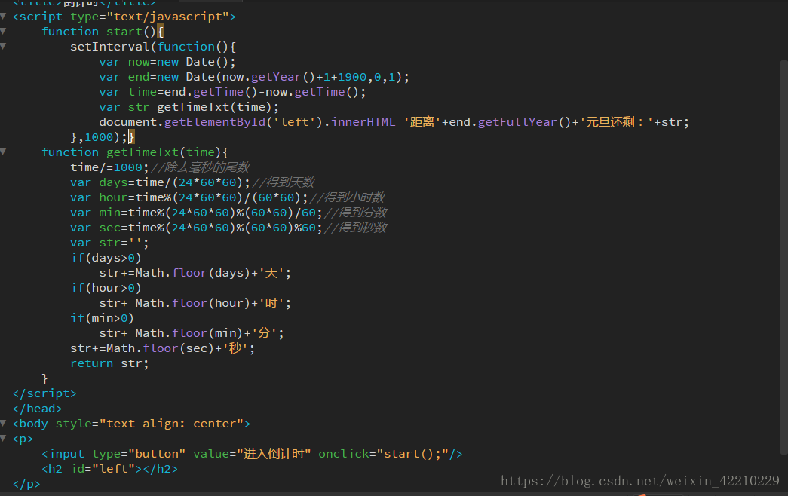This screenshot has height=496, width=788.
Task: Collapse the setInterval block fold arrow
Action: (x=3, y=46)
